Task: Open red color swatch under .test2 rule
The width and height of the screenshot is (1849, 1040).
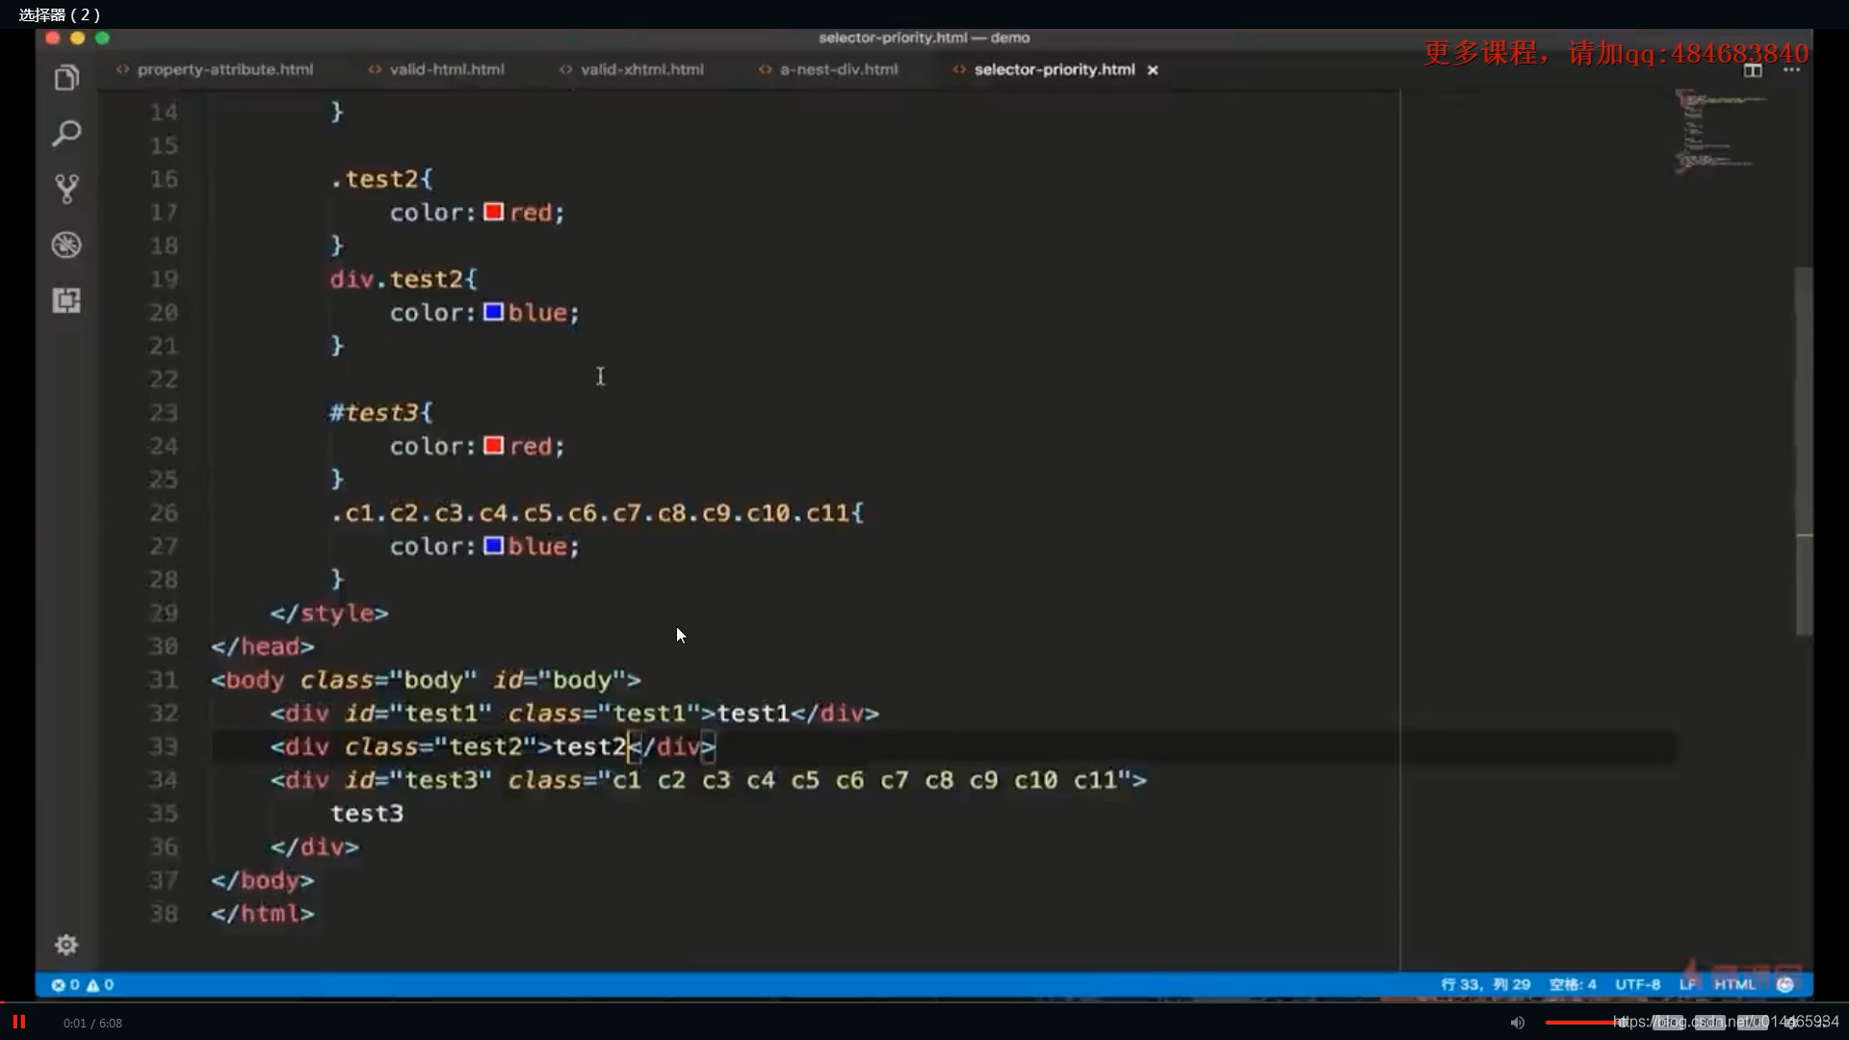Action: 493,212
